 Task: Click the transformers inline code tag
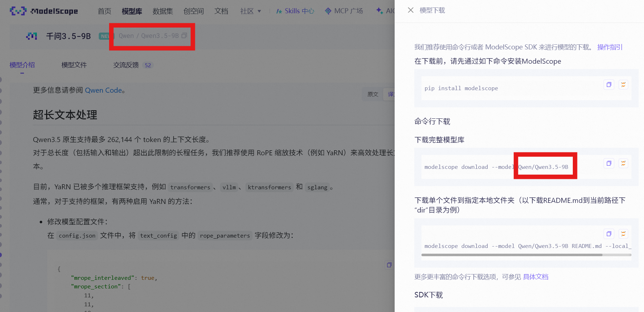(x=190, y=187)
